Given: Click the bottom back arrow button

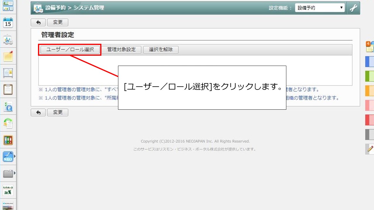Looking at the screenshot, I should pyautogui.click(x=38, y=113).
